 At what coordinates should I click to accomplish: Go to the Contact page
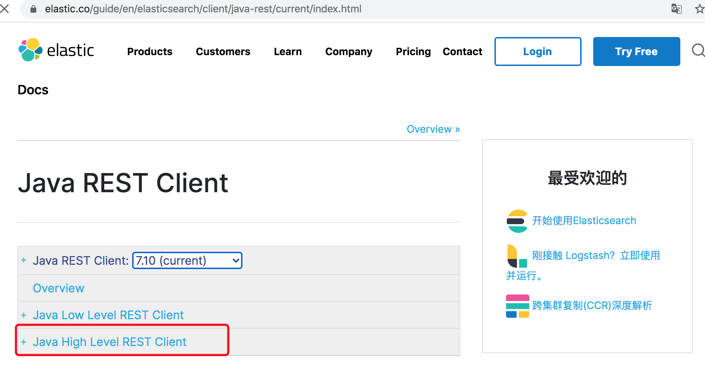click(462, 52)
